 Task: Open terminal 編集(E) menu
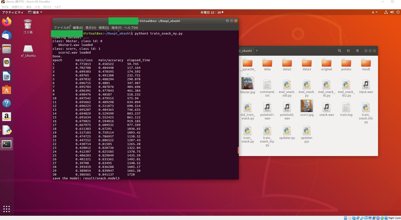click(78, 28)
